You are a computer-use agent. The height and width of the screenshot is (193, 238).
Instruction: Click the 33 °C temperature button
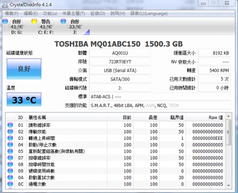pos(24,100)
